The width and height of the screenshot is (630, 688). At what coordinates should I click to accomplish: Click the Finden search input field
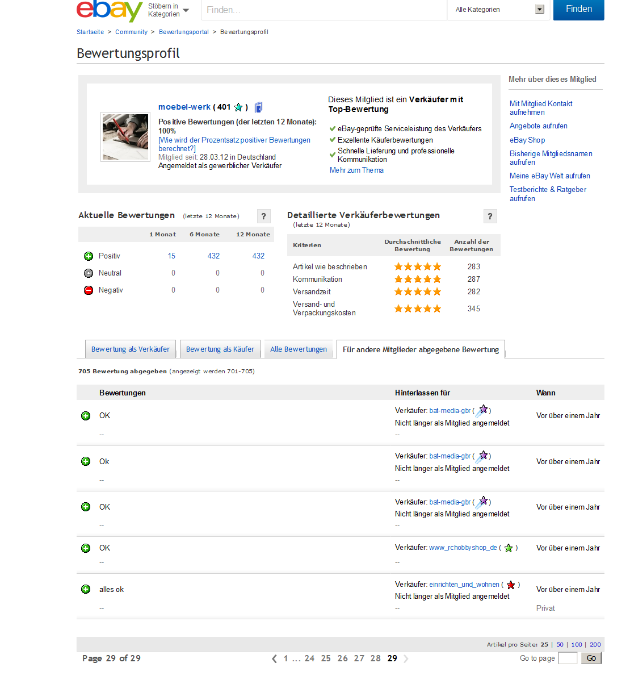tap(324, 10)
